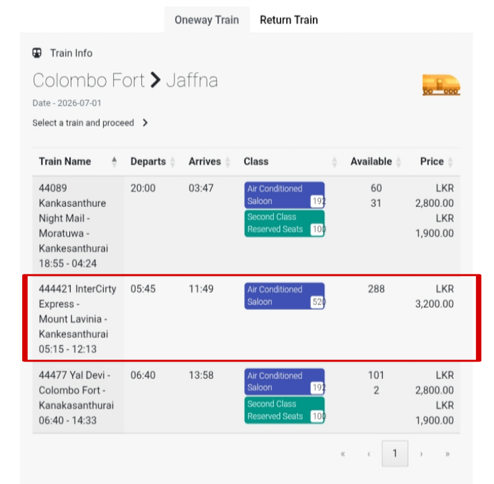Click the train icon beside Train Info
Screen dimensions: 494x484
coord(37,53)
